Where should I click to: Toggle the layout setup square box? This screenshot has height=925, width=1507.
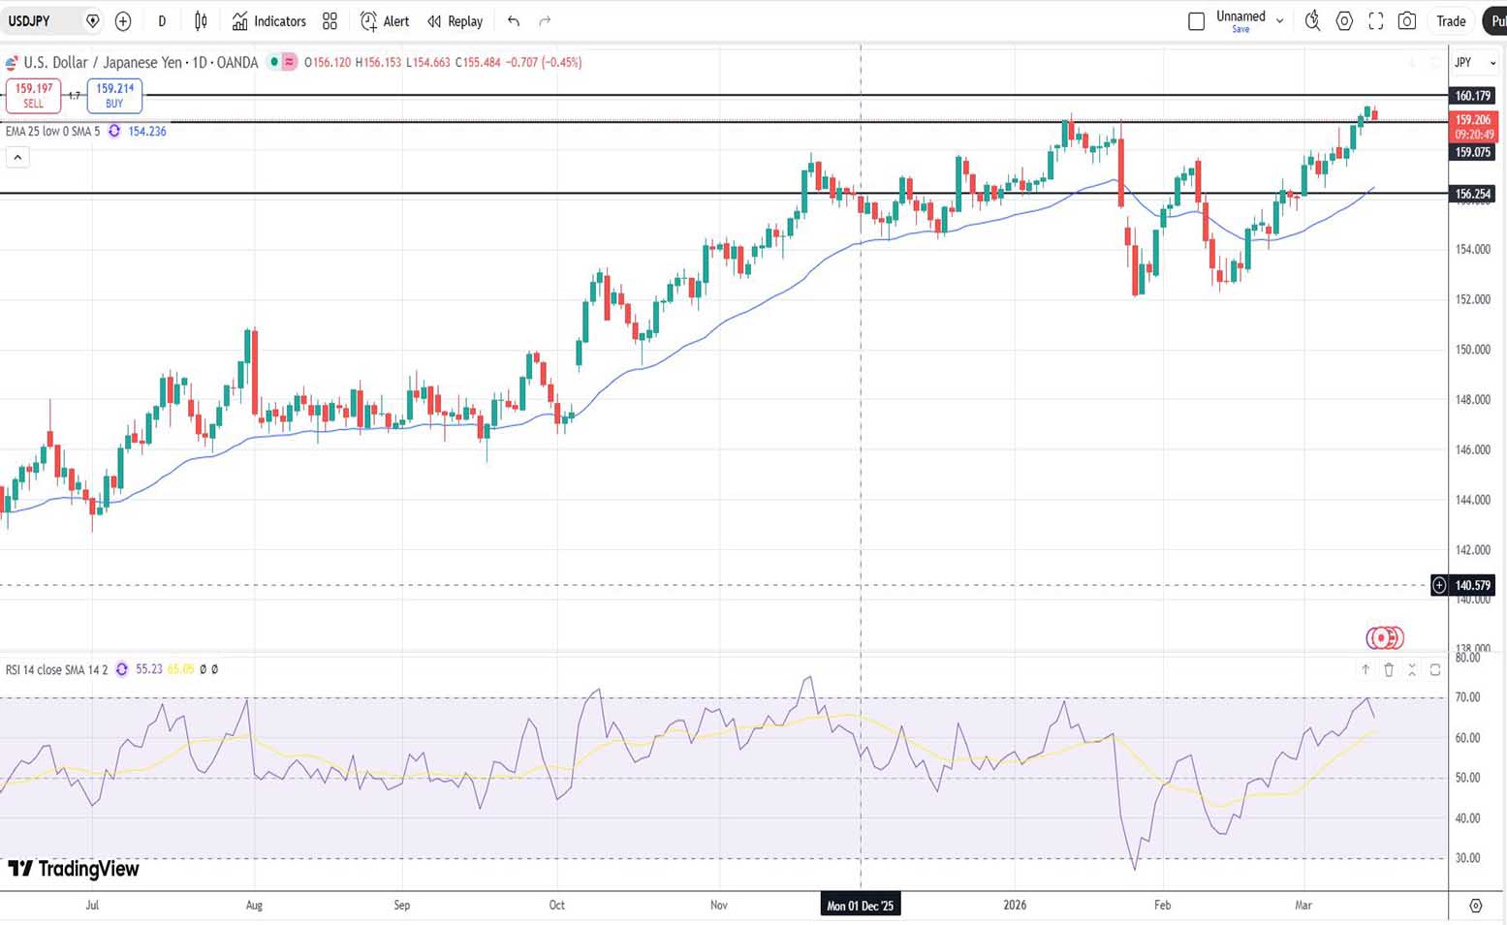[1196, 21]
